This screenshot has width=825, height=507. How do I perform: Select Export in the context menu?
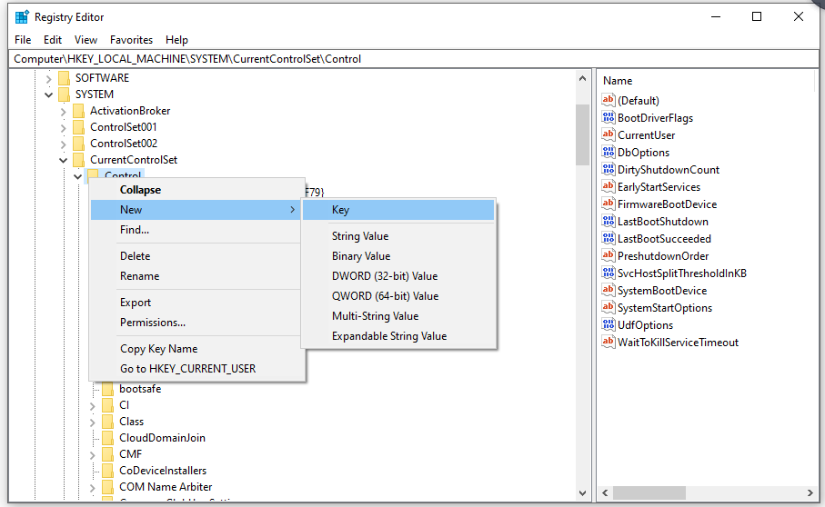click(196, 302)
